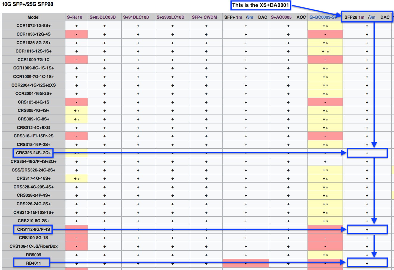
Task: Select the yellow Q+BC0003 cell for CCR1072-1G-8S+
Action: (x=325, y=26)
